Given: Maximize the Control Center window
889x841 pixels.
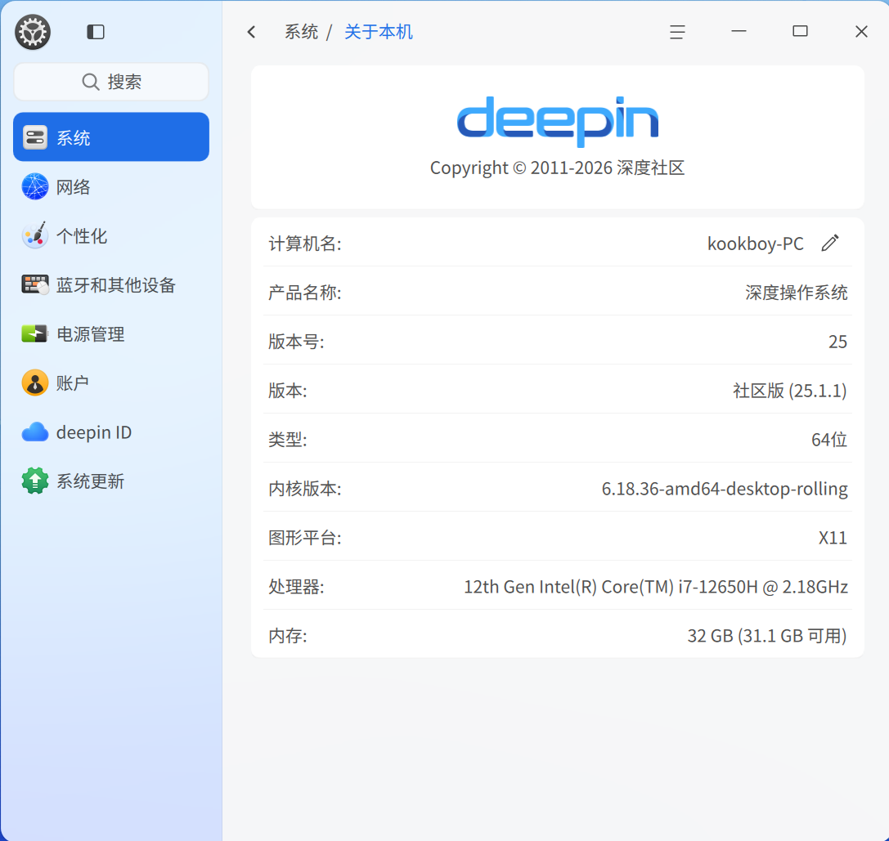Looking at the screenshot, I should (x=800, y=32).
